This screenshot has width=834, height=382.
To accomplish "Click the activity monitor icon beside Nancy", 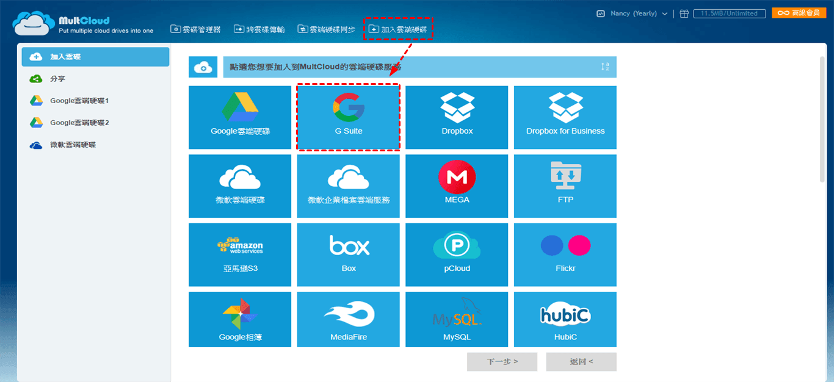I will point(601,13).
